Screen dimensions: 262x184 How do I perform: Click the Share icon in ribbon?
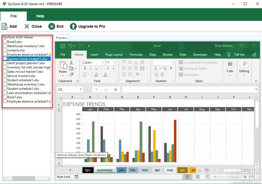click(x=254, y=55)
